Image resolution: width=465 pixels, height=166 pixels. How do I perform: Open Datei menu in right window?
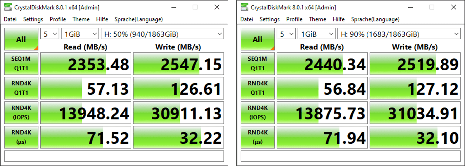[x=246, y=19]
